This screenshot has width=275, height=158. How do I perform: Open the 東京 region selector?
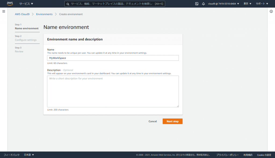click(x=247, y=4)
